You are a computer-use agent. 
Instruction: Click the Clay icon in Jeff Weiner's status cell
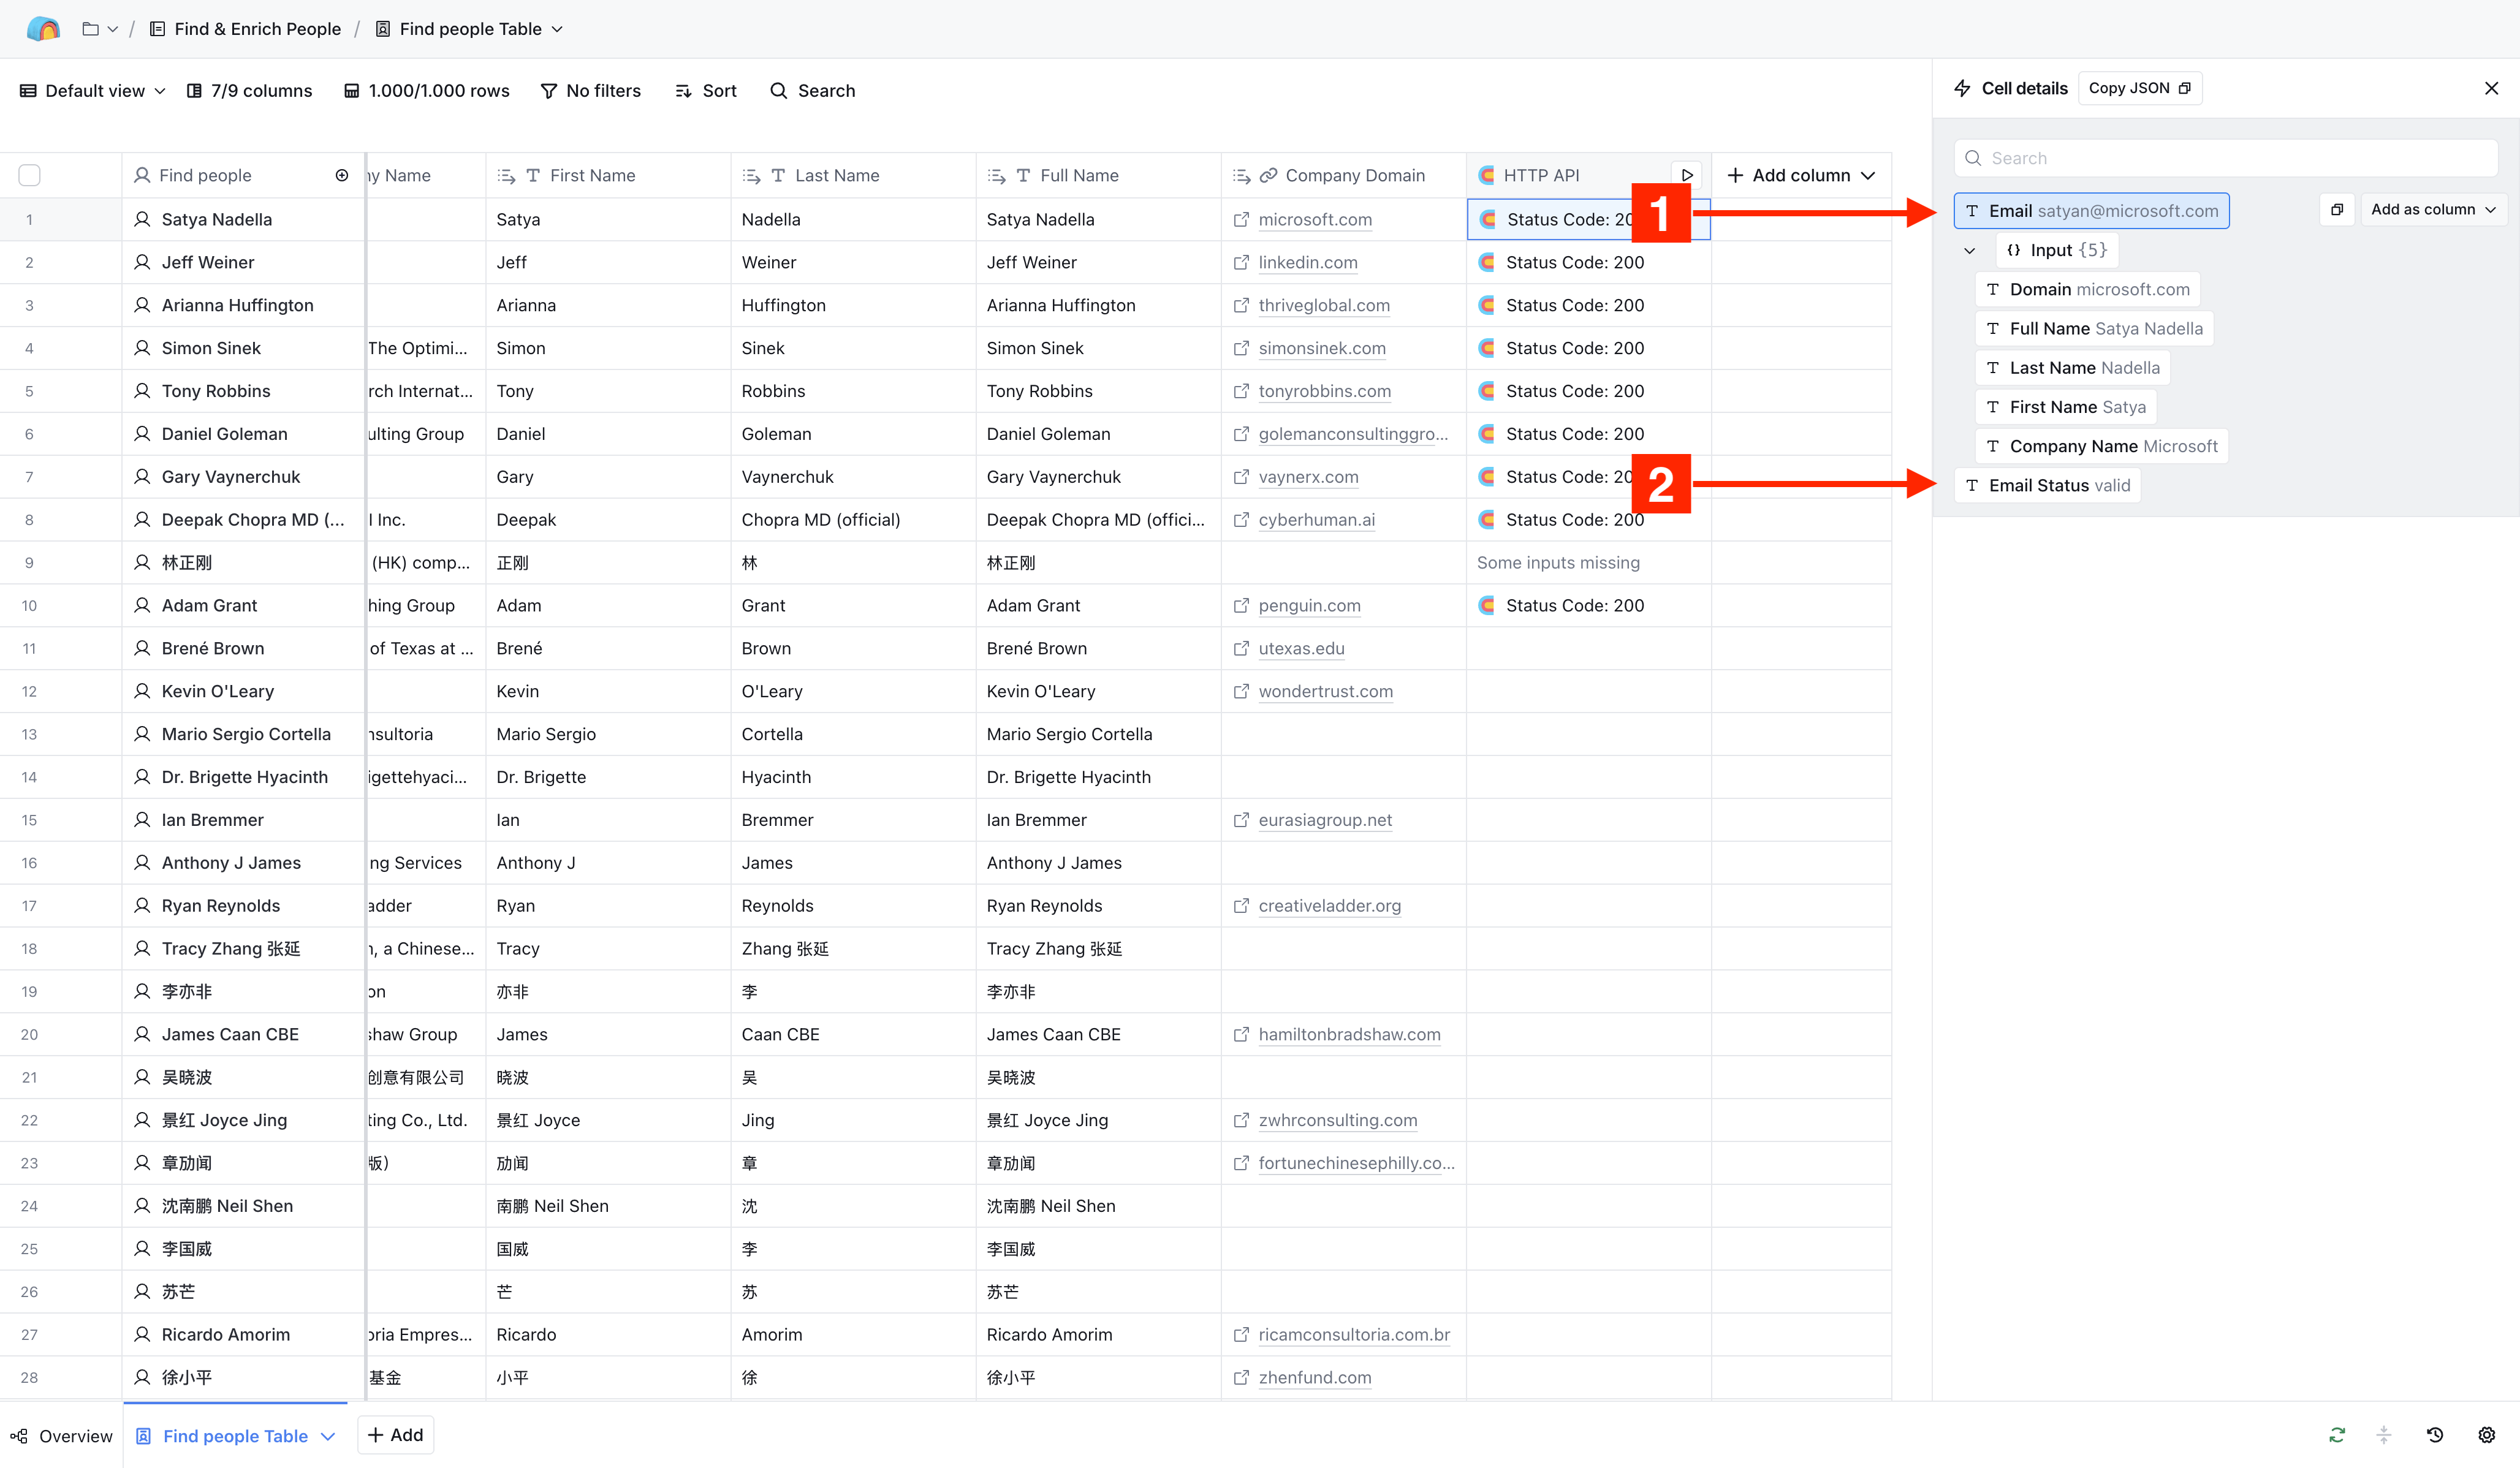point(1487,262)
